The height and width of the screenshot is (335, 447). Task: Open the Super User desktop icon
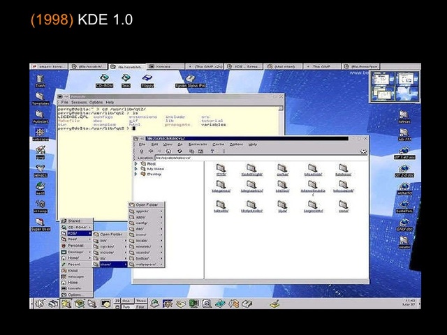click(x=41, y=225)
